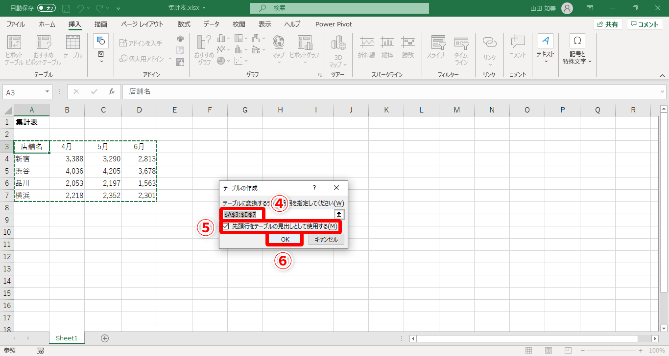The width and height of the screenshot is (669, 356).
Task: Switch to the データ tab
Action: pos(212,24)
